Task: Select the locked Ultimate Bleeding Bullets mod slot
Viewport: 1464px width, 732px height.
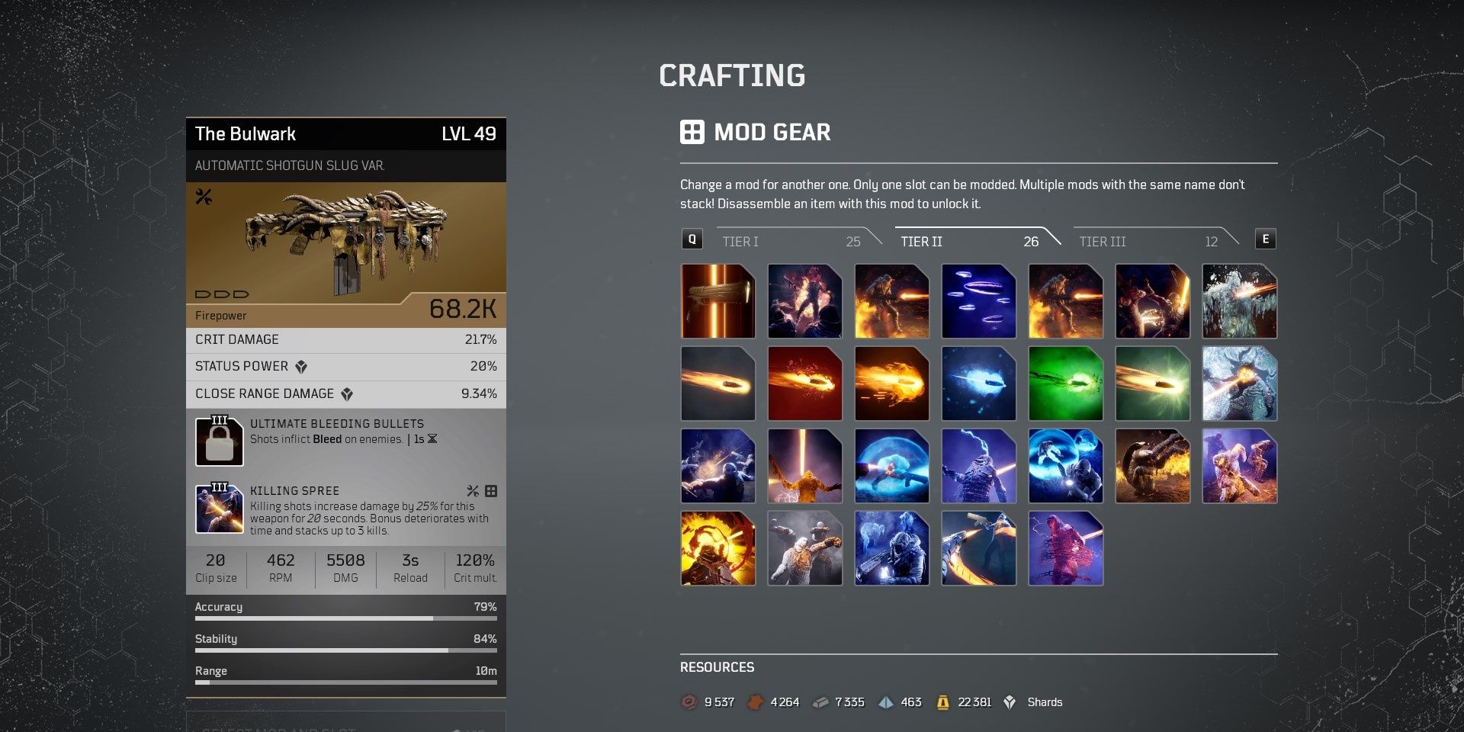Action: 220,441
